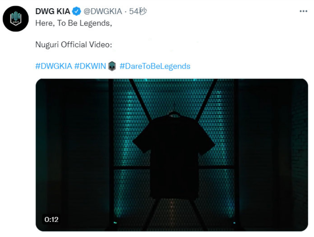This screenshot has width=314, height=237.
Task: Click the blue verified badge icon
Action: (x=76, y=11)
